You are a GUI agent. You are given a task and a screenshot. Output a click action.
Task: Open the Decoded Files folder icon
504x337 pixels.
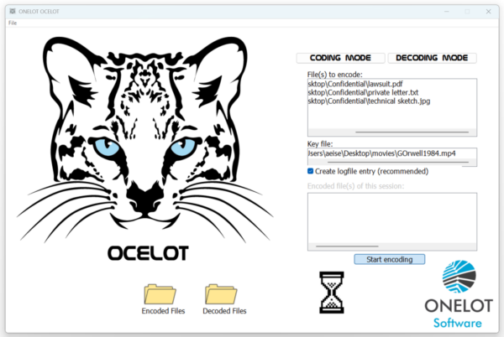[222, 294]
